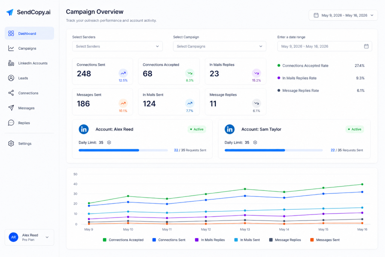Screen dimensions: 385x257
Task: Click the SendCopy.ai paper plane logo
Action: click(10, 12)
